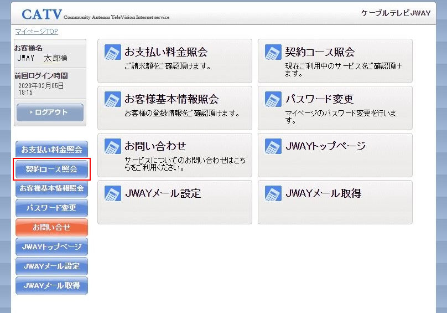Open the お支払い料金照会 card title
The image size is (447, 313).
(166, 52)
